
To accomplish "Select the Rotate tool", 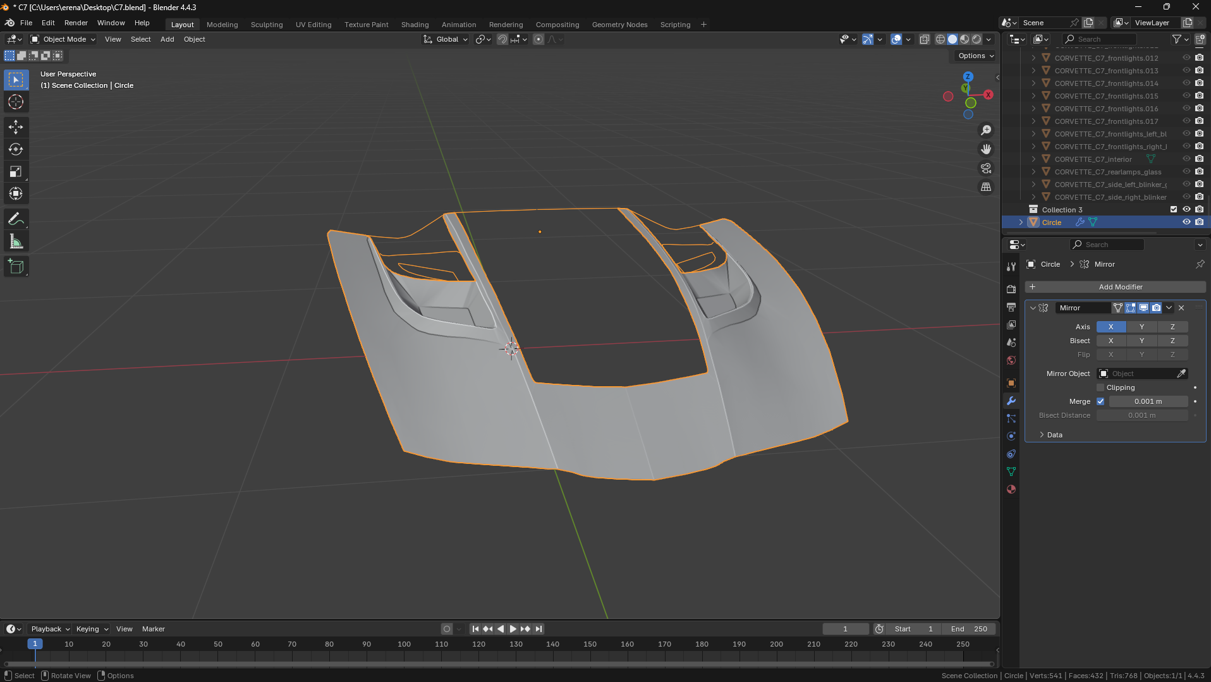I will pyautogui.click(x=16, y=149).
